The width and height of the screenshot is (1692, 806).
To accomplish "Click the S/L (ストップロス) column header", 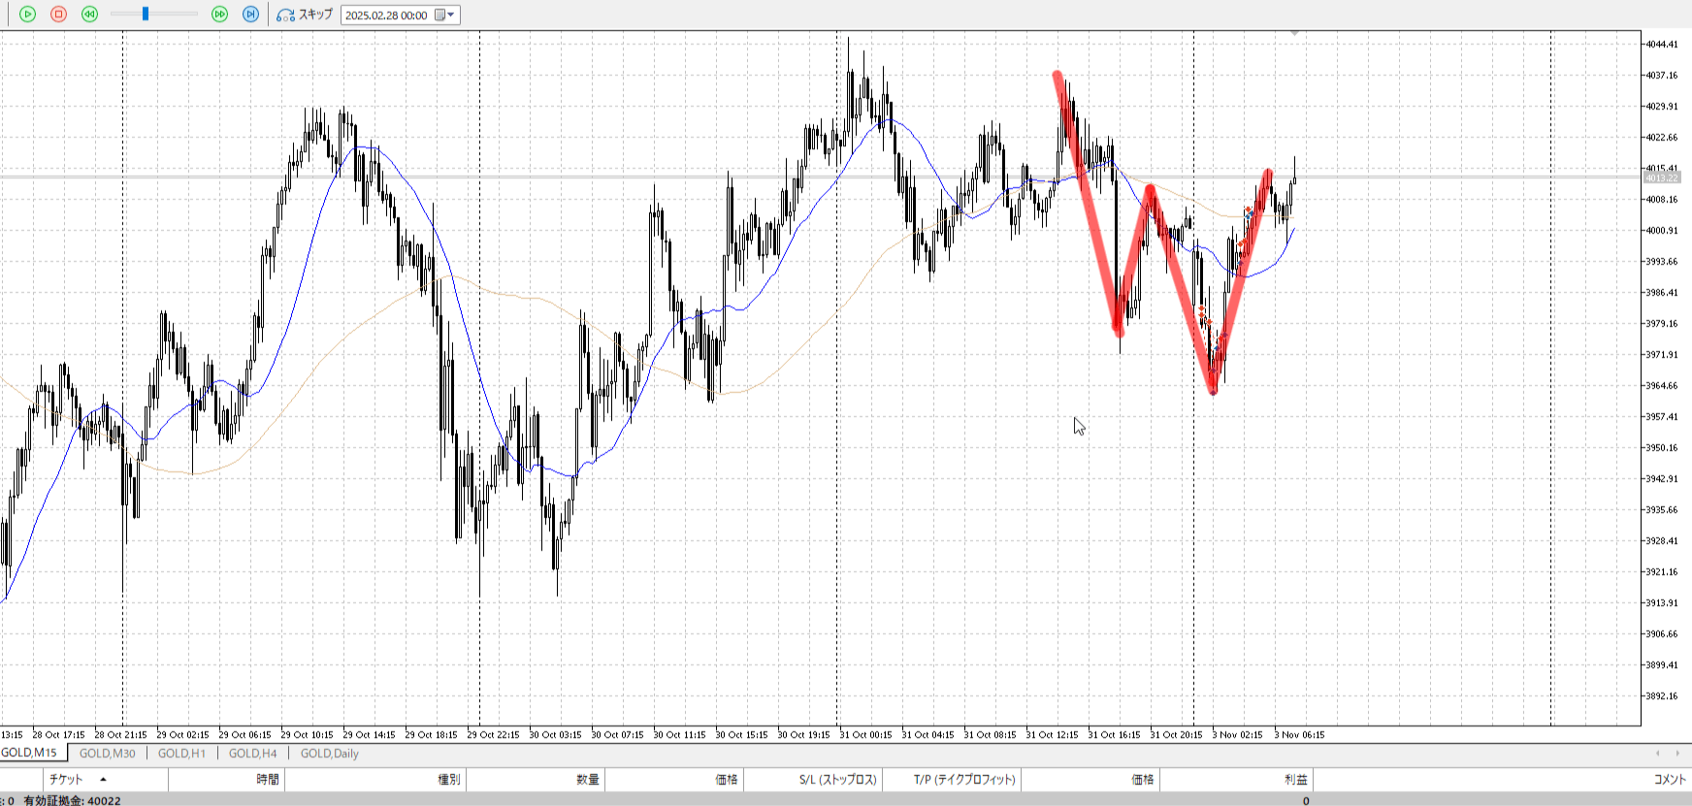I will click(x=837, y=780).
